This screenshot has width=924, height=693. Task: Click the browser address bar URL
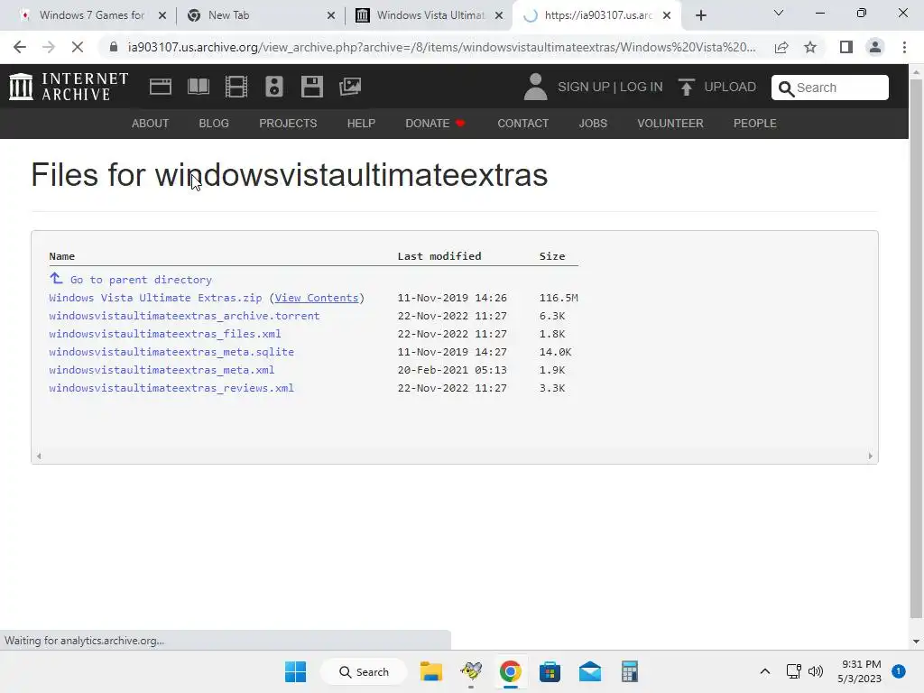[441, 47]
